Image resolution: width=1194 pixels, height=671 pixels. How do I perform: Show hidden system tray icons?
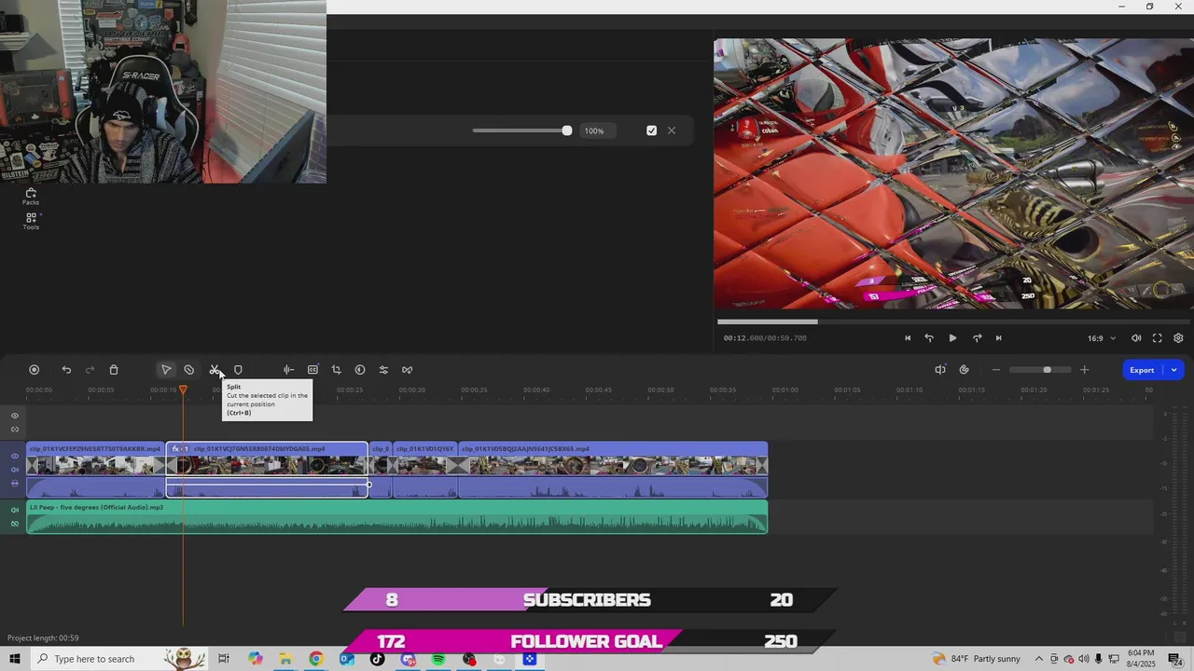(x=1040, y=659)
